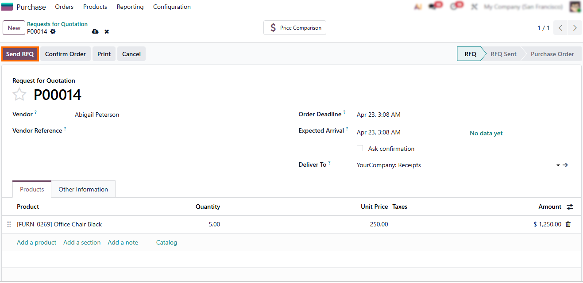Open the internal link arrow for Deliver To
The width and height of the screenshot is (583, 283).
pyautogui.click(x=565, y=165)
